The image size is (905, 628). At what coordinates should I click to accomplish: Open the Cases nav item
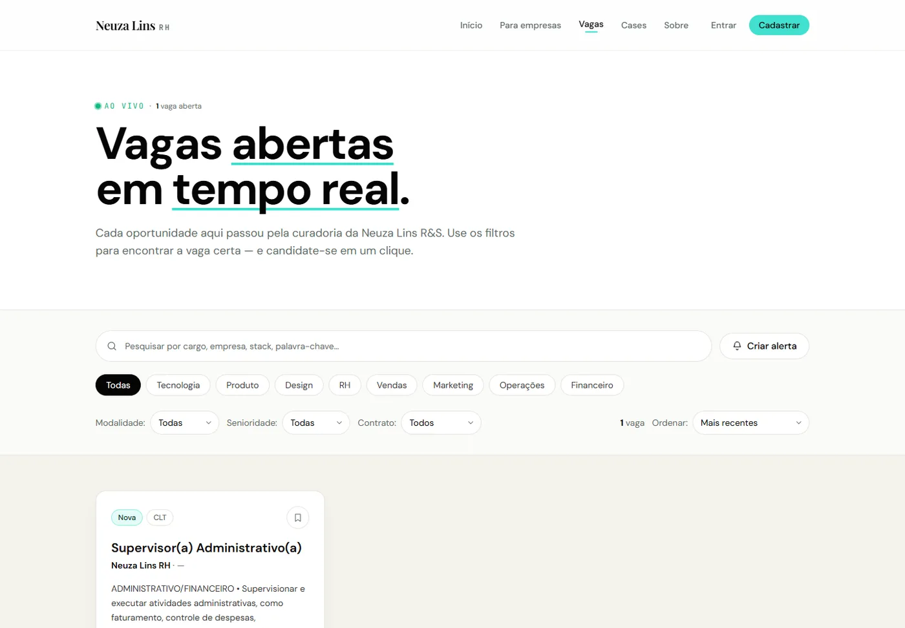[633, 25]
